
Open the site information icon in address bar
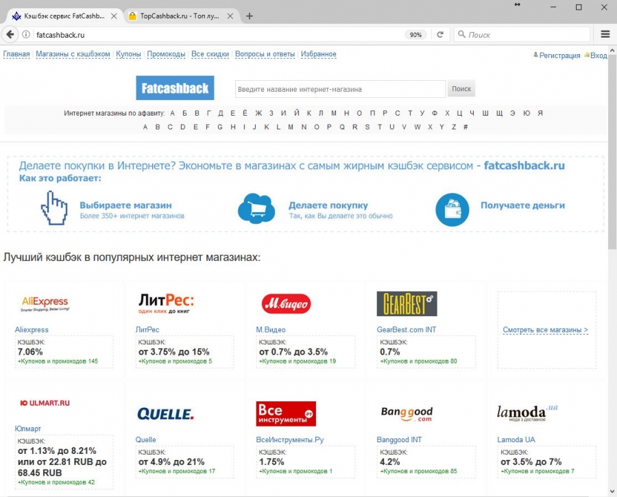click(26, 35)
